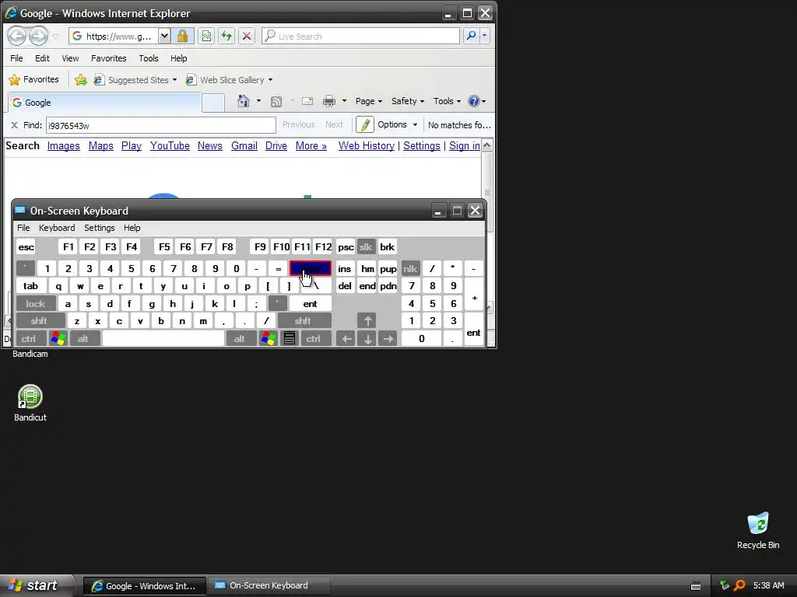Toggle the slk scroll lock key

pos(366,247)
